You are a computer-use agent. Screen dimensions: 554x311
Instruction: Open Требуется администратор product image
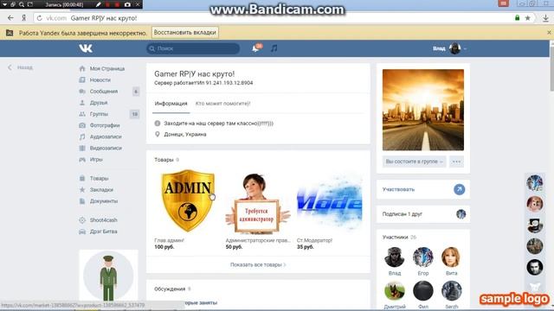click(x=258, y=204)
